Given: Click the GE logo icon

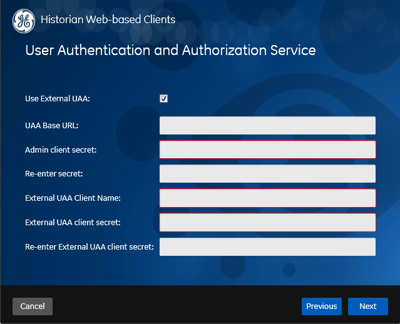Looking at the screenshot, I should [24, 21].
